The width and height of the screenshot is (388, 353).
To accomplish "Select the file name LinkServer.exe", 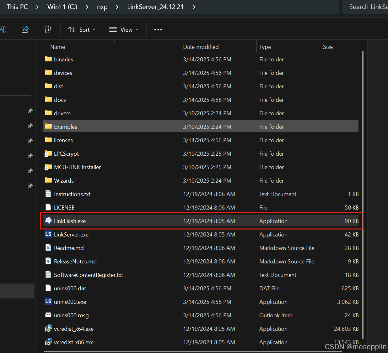I will point(71,234).
